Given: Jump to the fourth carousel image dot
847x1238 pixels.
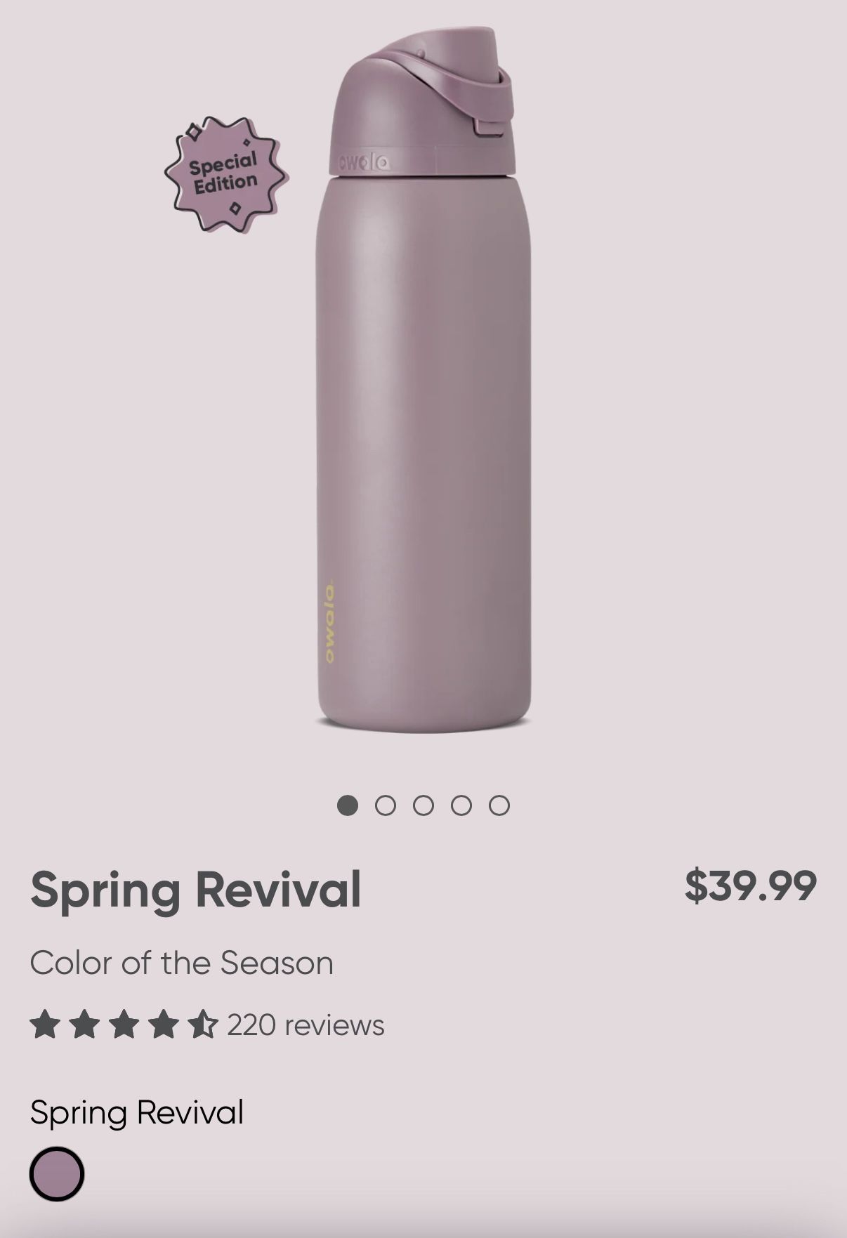Looking at the screenshot, I should 461,805.
